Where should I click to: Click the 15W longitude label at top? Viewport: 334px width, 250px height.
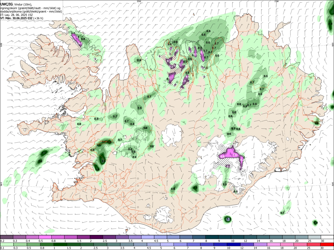276,1
